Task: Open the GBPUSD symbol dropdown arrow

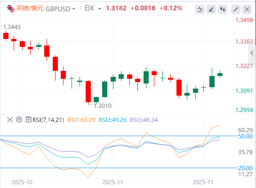Action: 74,8
